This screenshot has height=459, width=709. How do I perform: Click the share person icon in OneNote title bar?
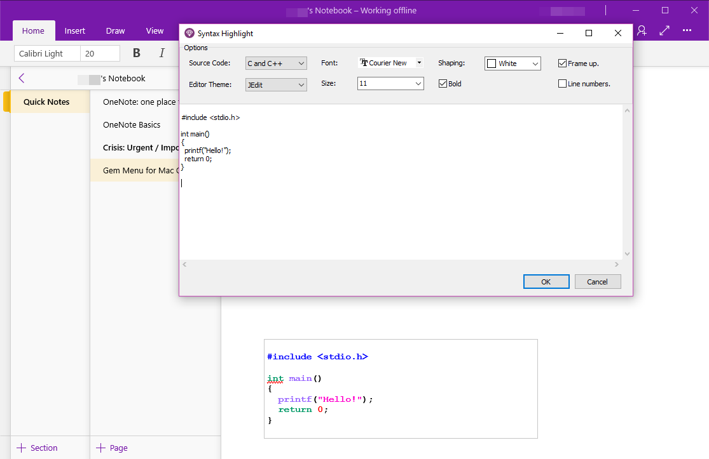coord(642,30)
